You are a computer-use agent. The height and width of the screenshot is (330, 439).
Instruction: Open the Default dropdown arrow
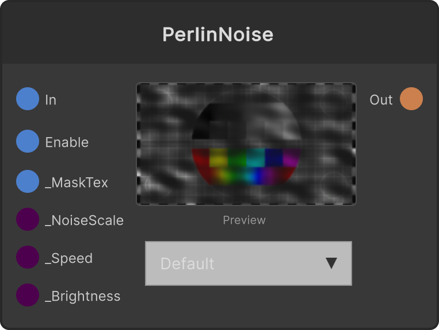click(x=331, y=263)
